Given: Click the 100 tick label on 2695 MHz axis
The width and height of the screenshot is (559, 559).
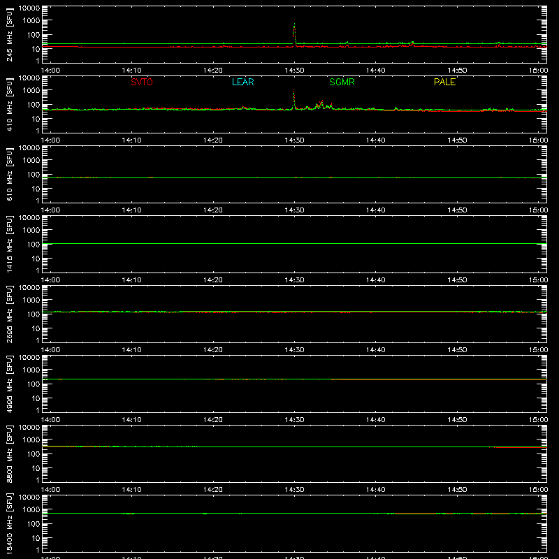Looking at the screenshot, I should coord(34,314).
